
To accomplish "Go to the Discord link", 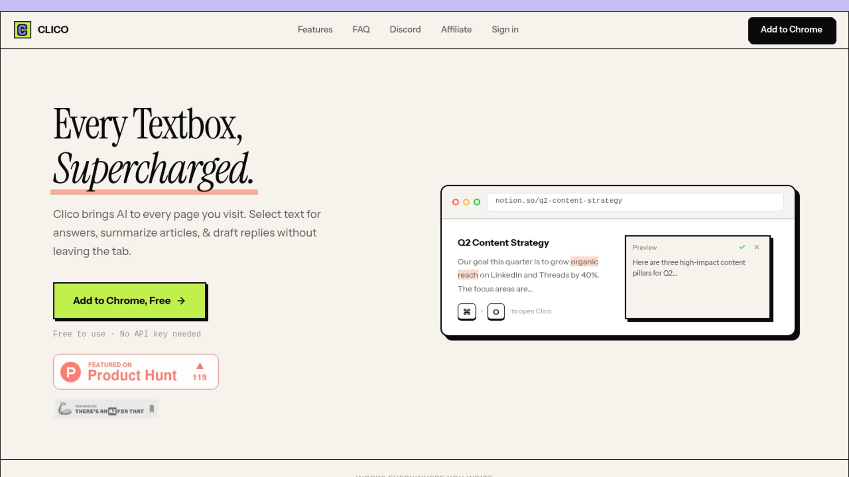I will [405, 30].
